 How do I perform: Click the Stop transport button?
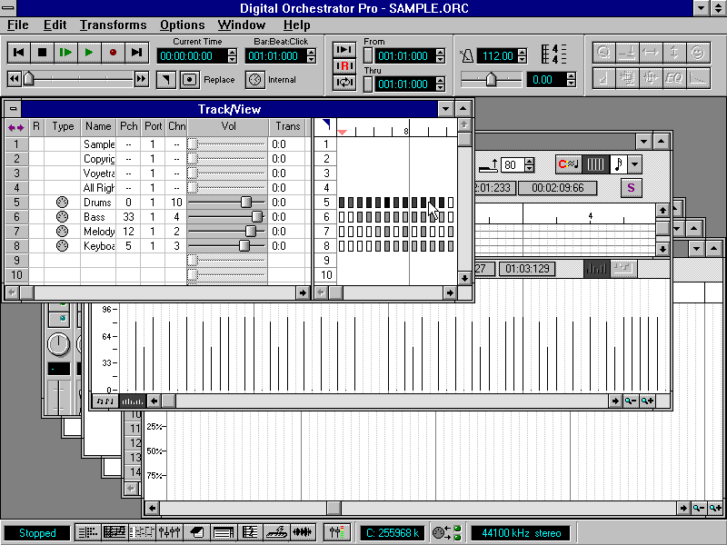pos(42,53)
